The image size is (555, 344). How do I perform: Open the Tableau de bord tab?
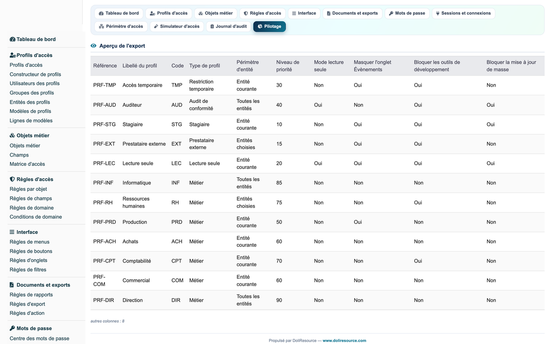(x=119, y=13)
